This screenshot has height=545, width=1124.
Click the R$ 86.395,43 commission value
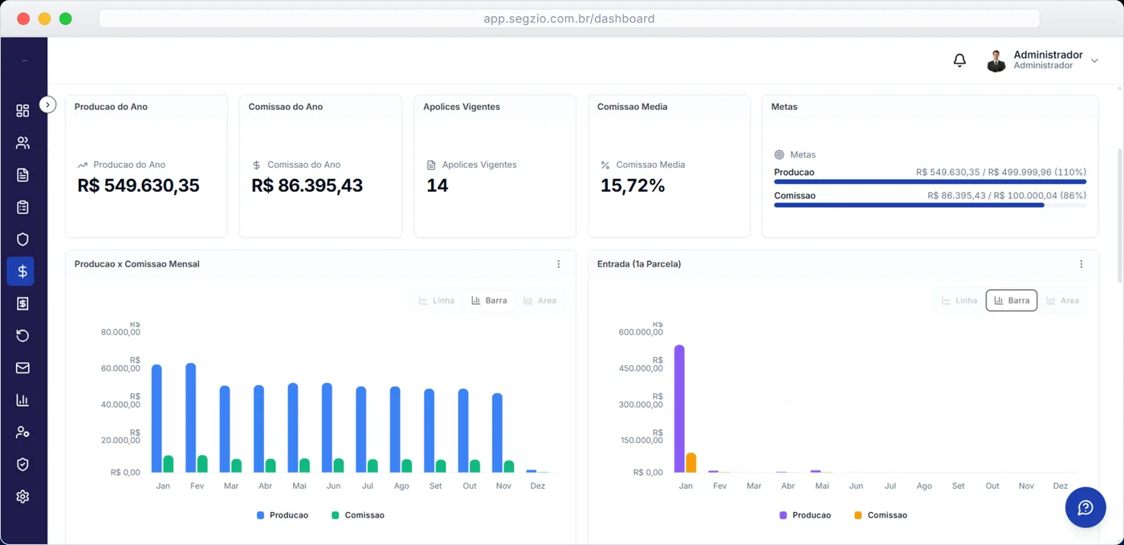307,185
